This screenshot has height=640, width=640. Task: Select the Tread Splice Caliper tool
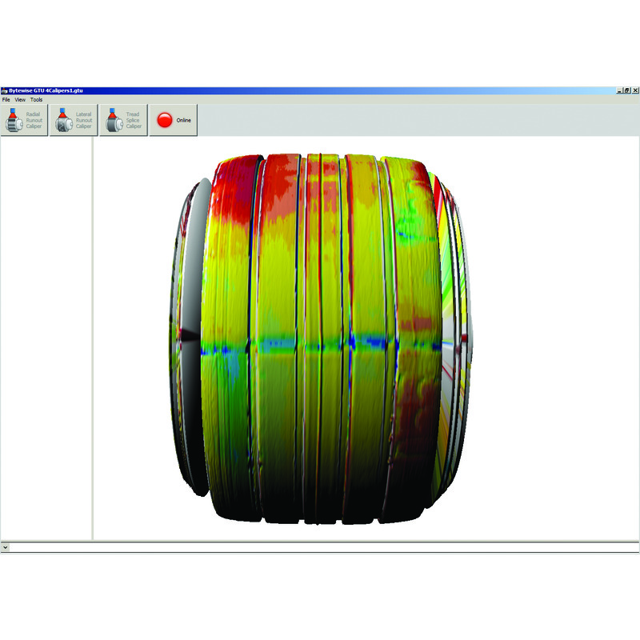[123, 120]
